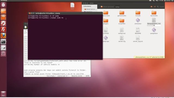Go forward in the file manager
Viewport: 174px width, 98px height.
click(155, 7)
